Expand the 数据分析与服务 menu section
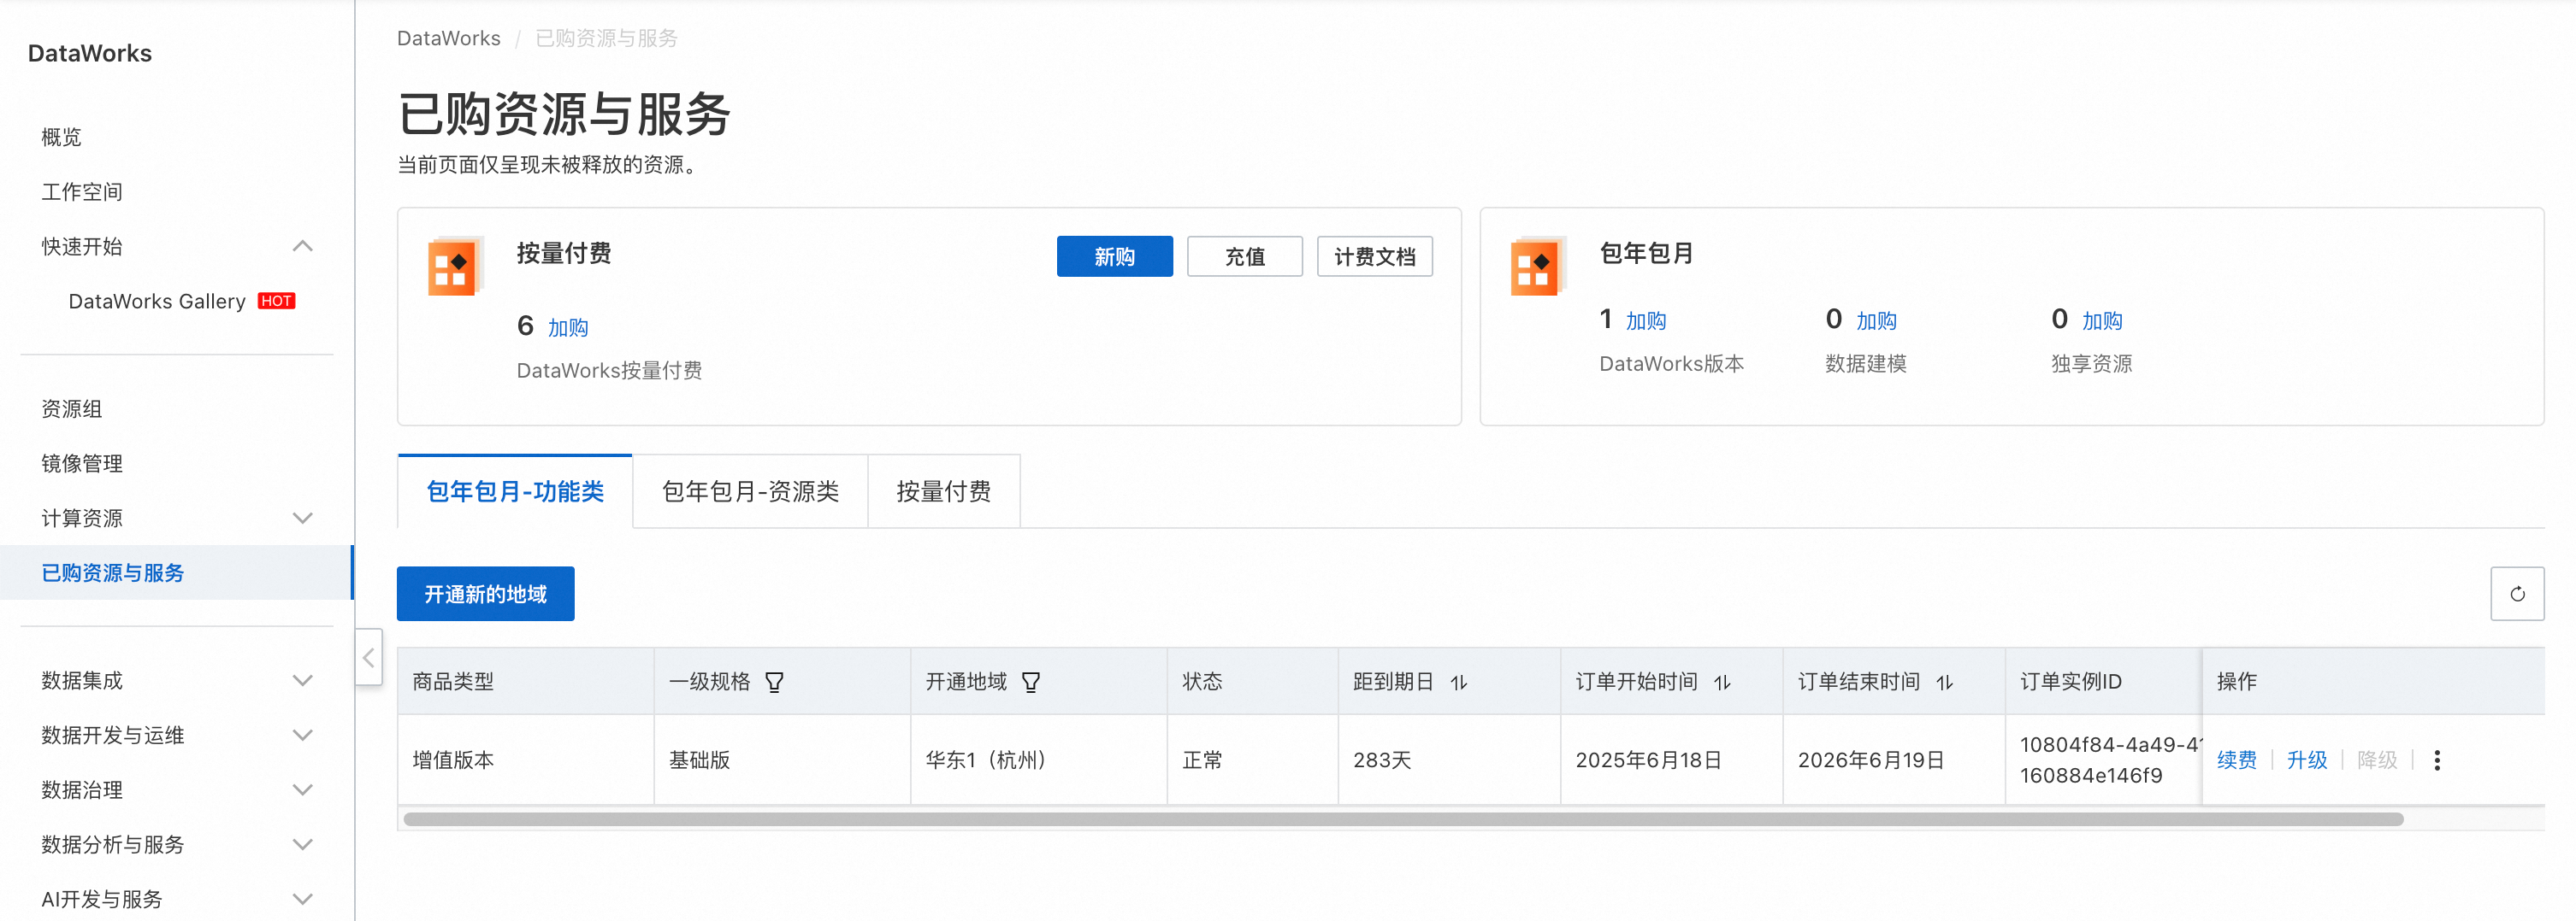Viewport: 2576px width, 921px height. pos(303,845)
